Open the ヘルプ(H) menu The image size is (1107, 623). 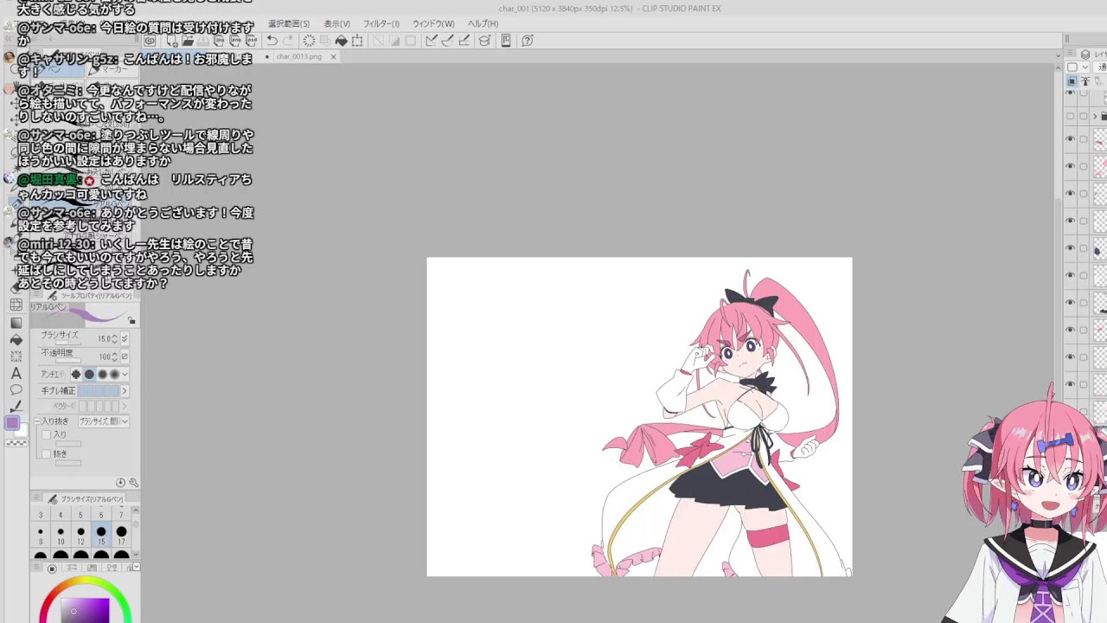[483, 23]
